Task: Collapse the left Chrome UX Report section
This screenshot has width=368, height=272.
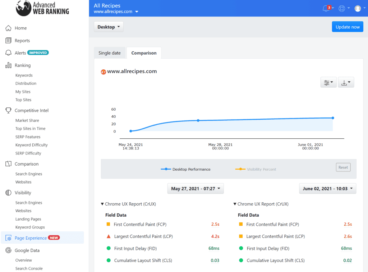Action: click(128, 204)
